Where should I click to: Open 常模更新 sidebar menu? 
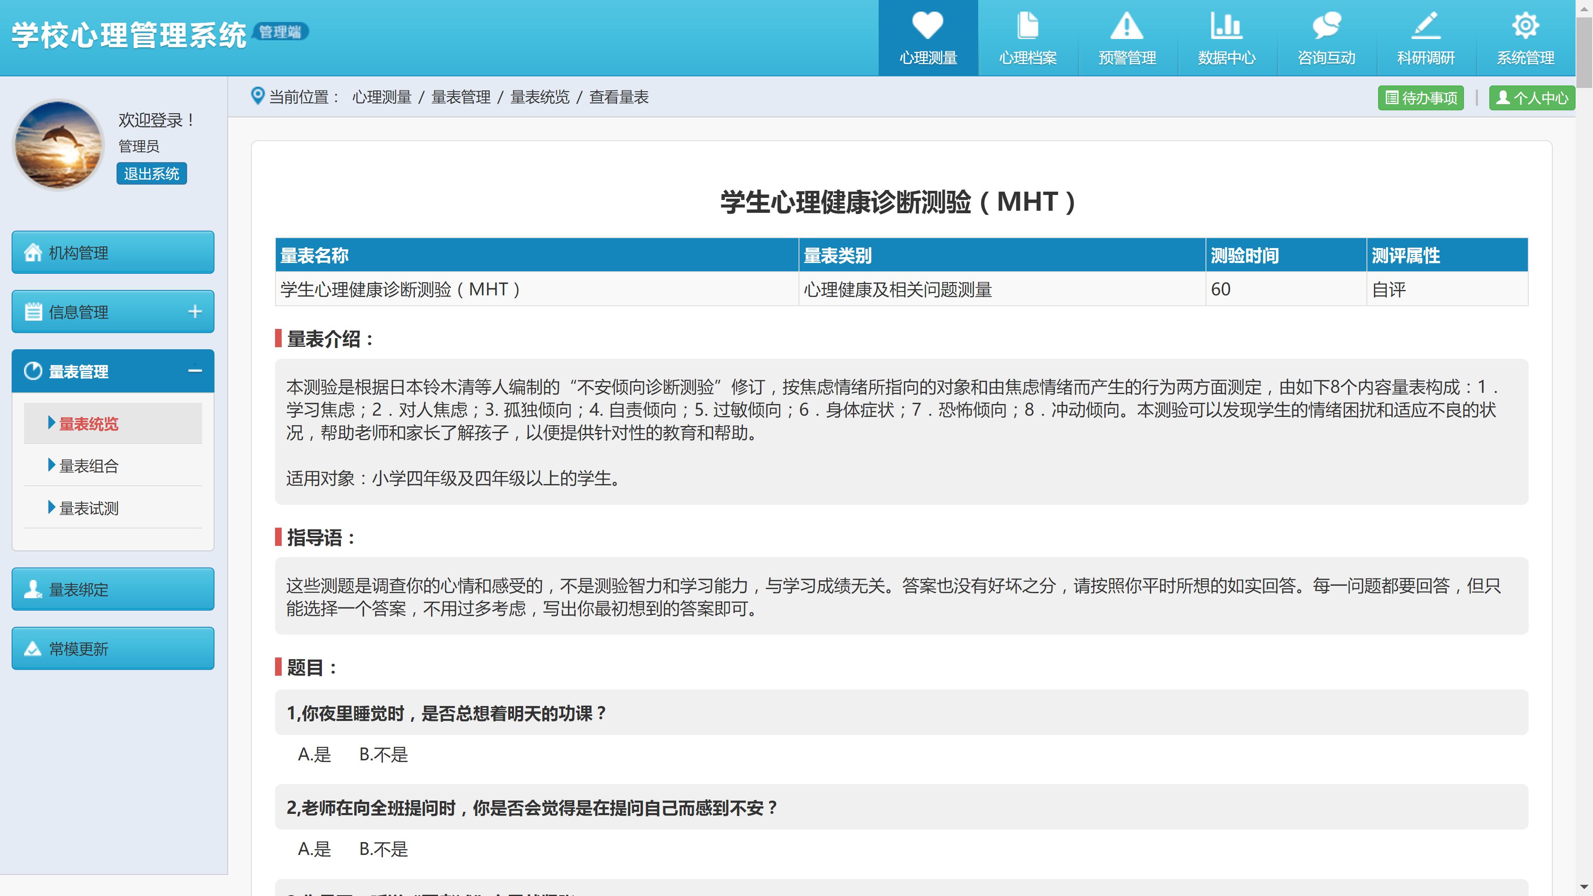[x=112, y=649]
